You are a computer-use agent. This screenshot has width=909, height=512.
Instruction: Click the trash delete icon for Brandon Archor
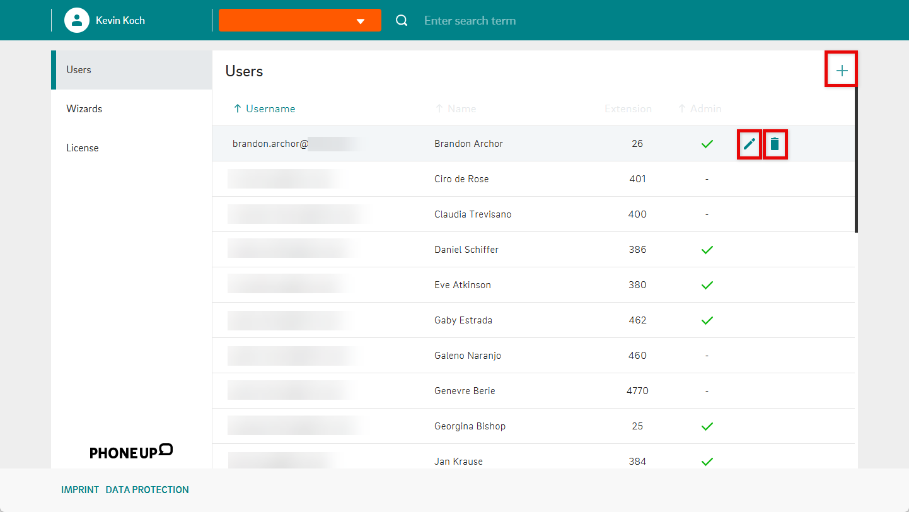tap(775, 144)
